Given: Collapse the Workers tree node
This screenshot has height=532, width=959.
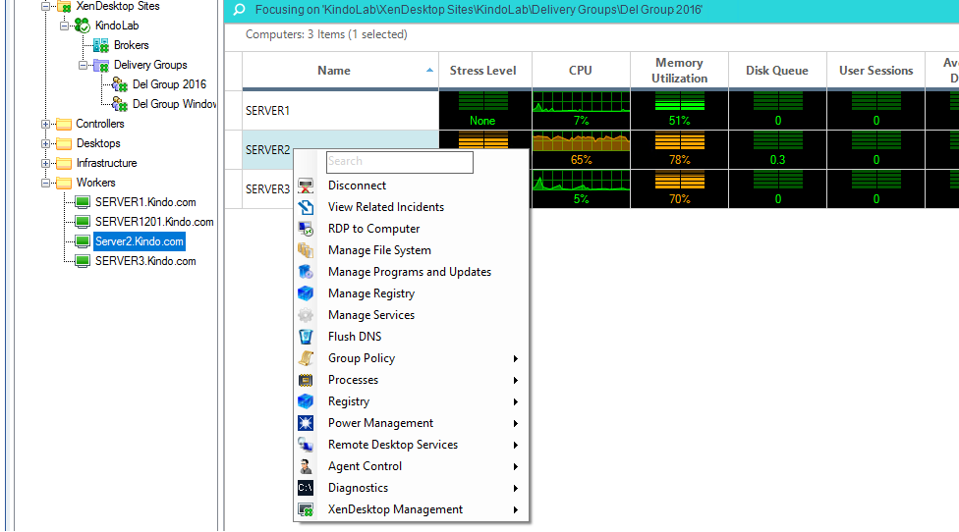Looking at the screenshot, I should click(x=45, y=183).
